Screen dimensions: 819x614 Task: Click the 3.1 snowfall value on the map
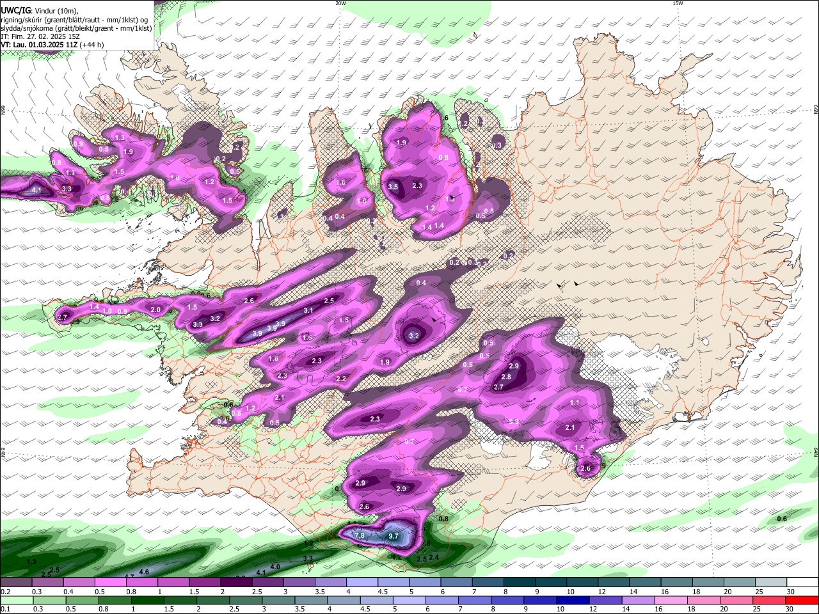308,310
